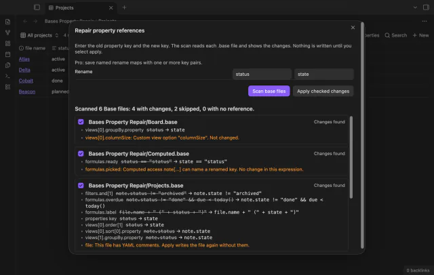Click the 0 backlinks status bar entry
434x275 pixels.
pyautogui.click(x=418, y=270)
